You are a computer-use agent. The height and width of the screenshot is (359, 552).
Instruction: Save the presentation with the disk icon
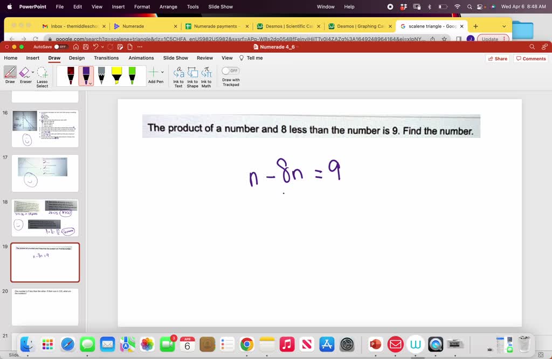[86, 47]
